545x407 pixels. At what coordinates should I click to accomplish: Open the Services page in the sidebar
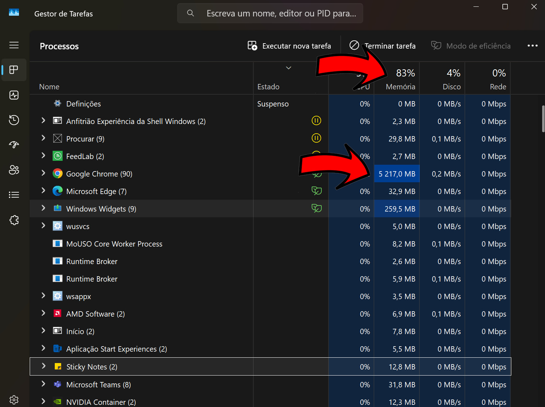(x=14, y=220)
